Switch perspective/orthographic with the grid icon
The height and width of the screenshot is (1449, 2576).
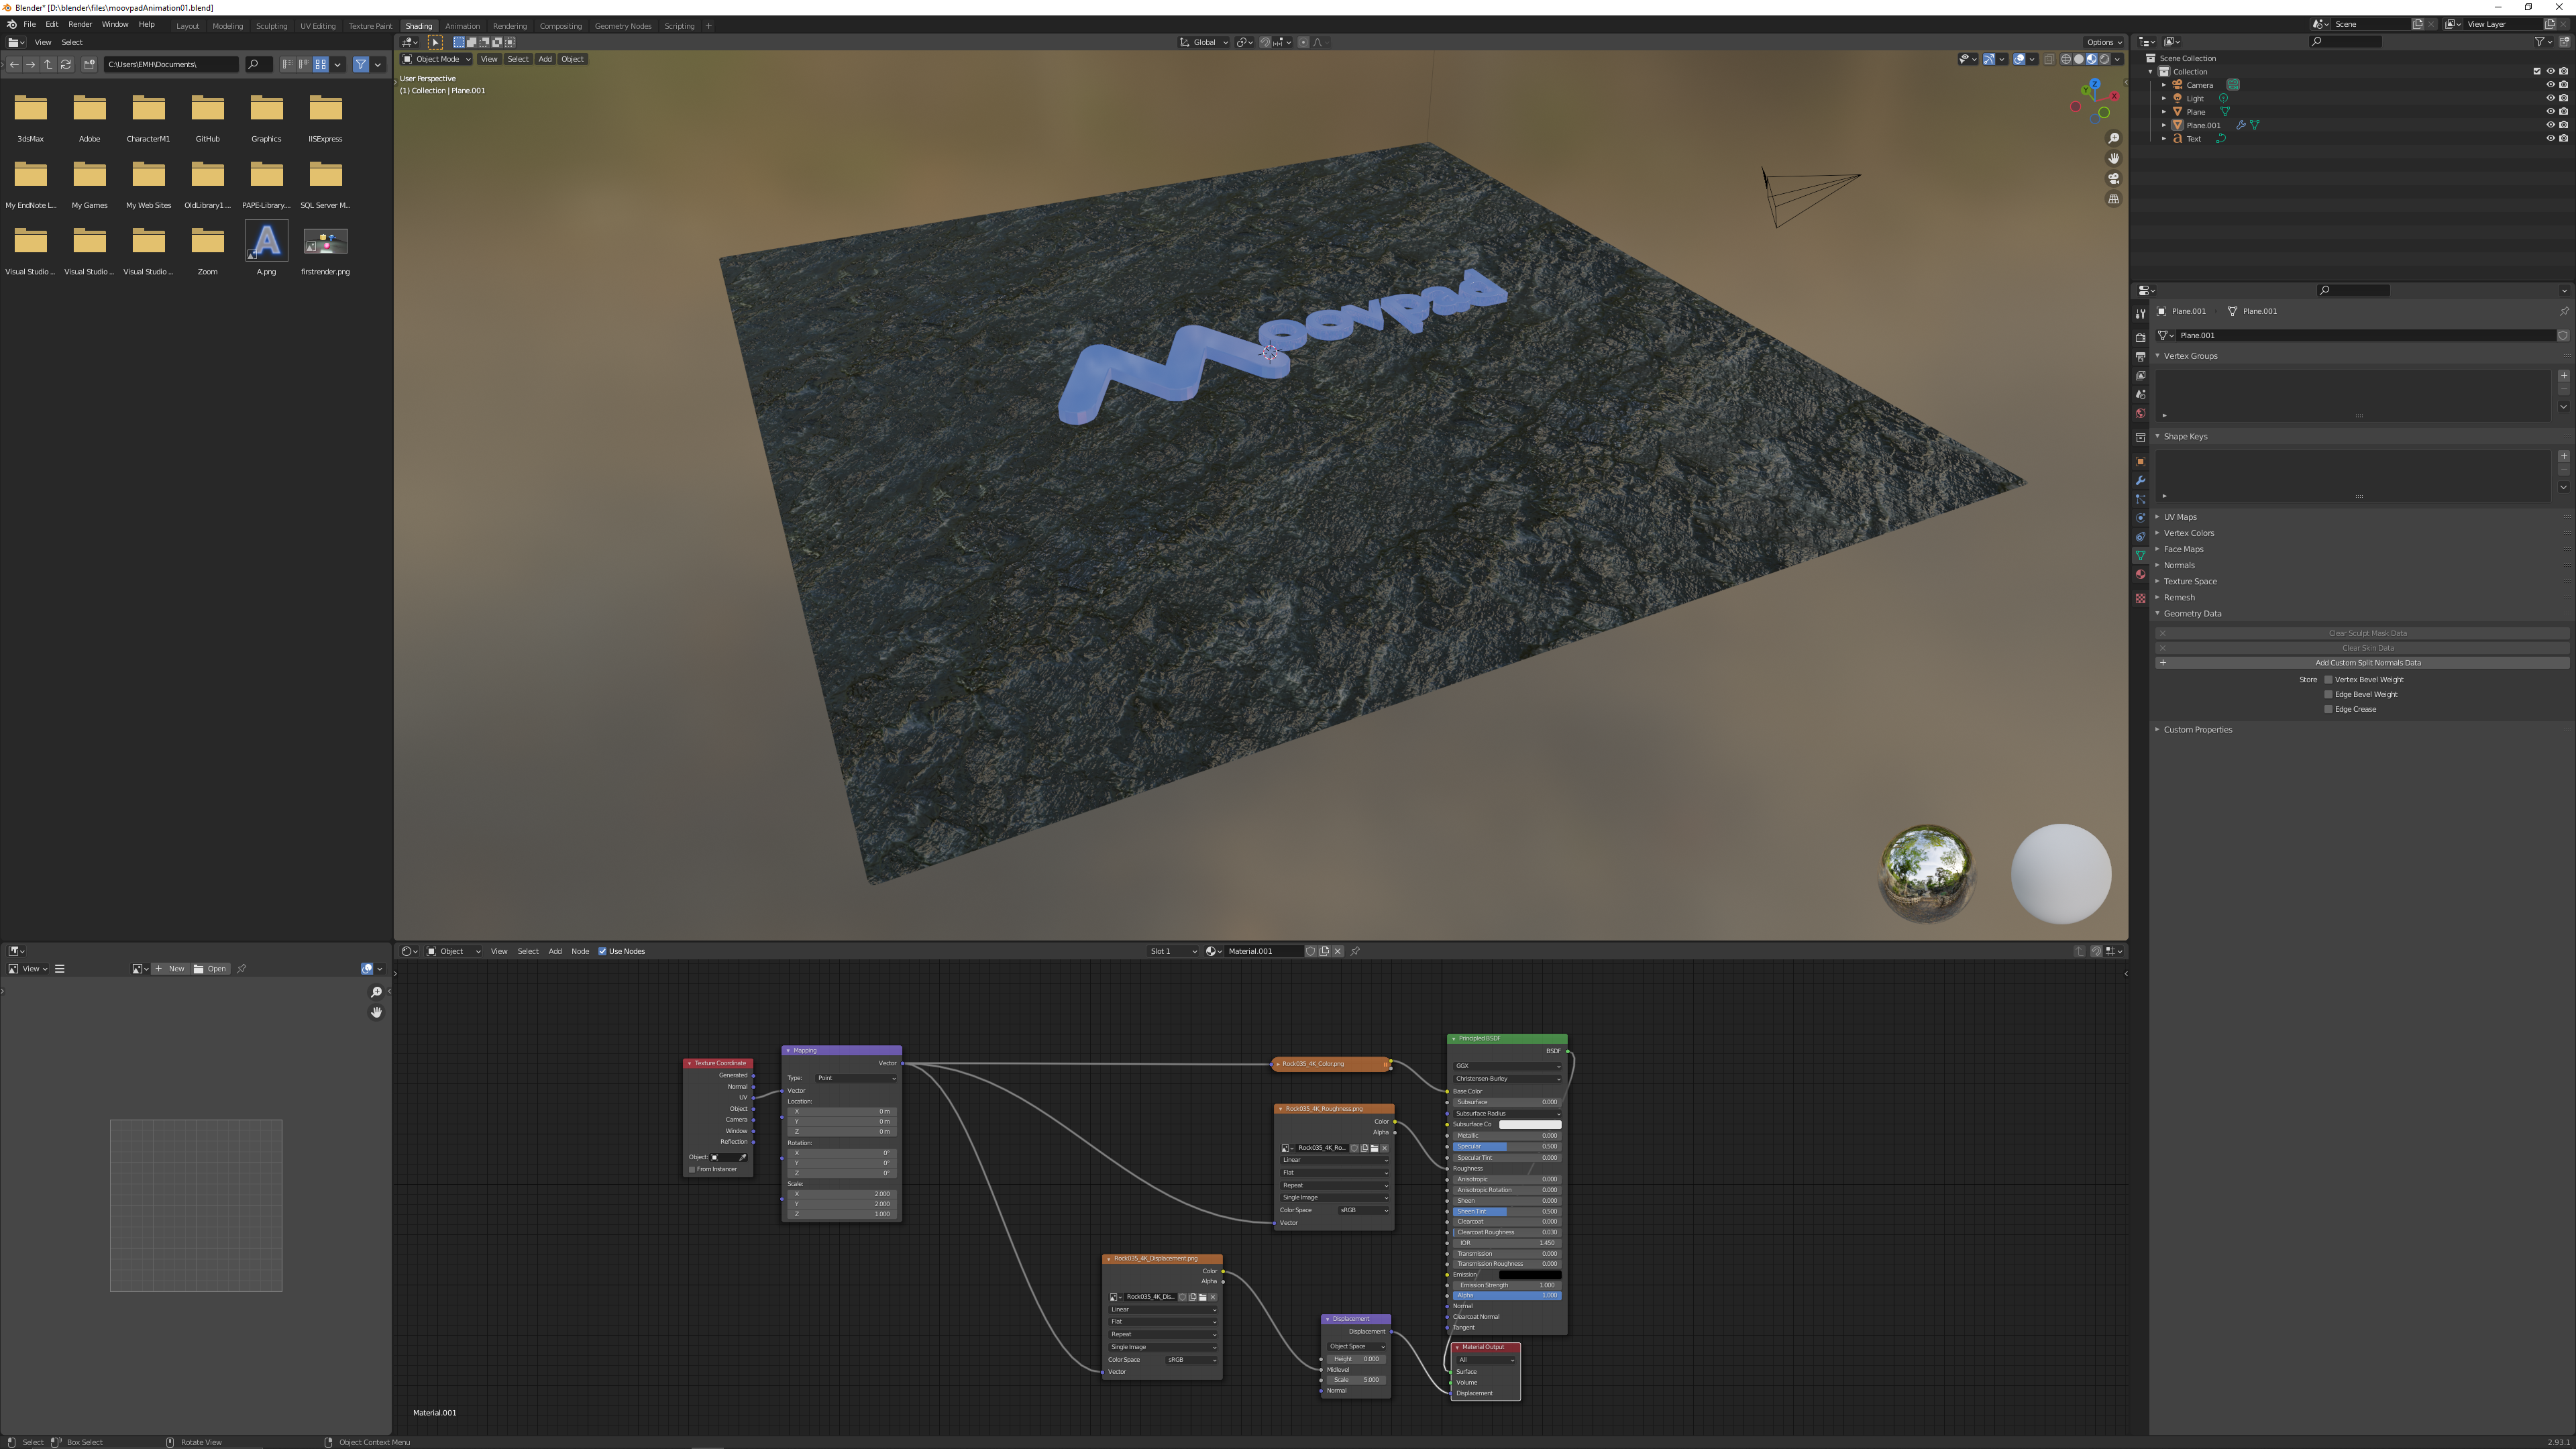point(2113,199)
